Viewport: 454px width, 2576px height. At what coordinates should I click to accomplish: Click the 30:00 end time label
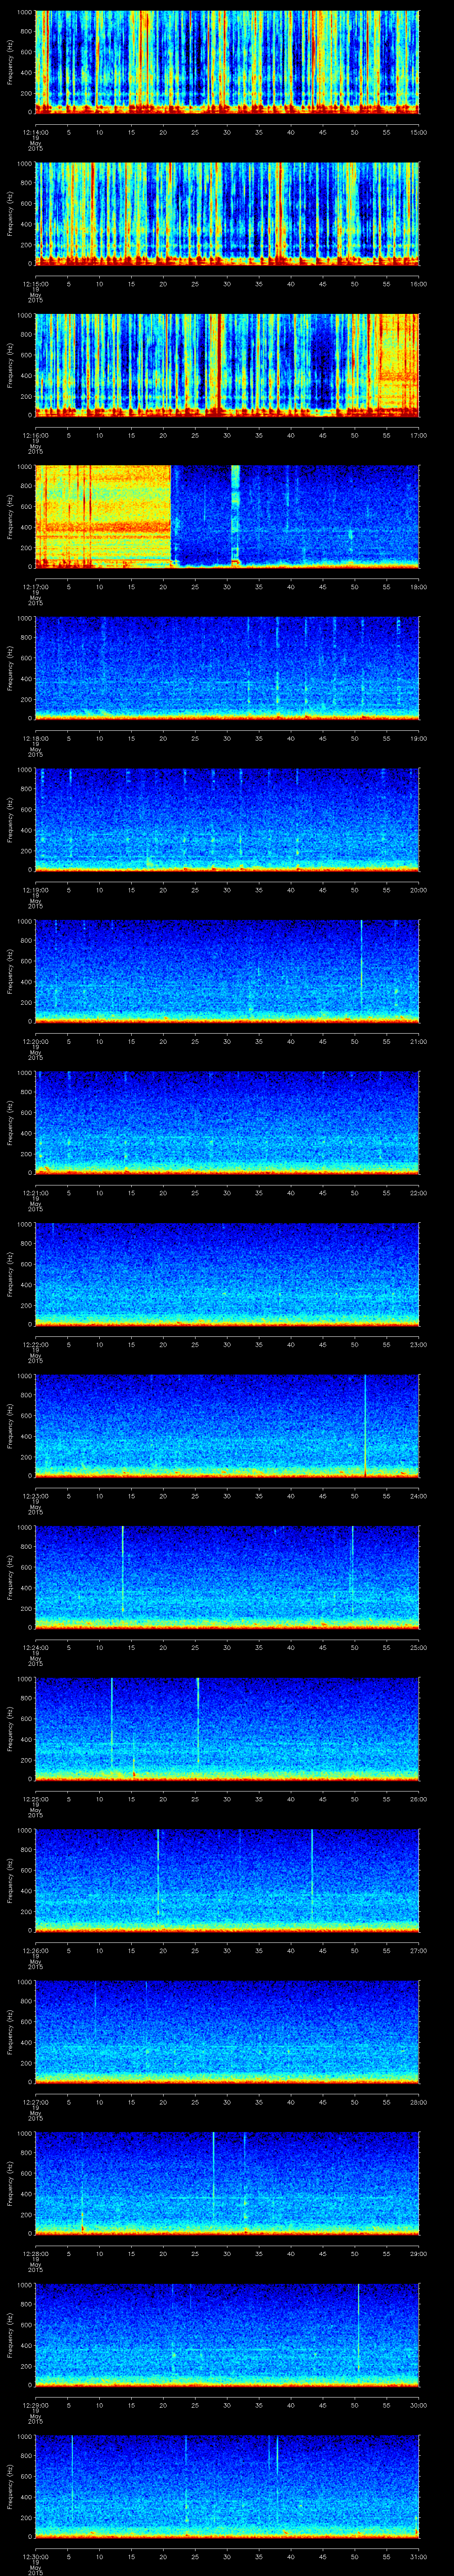(x=419, y=2405)
